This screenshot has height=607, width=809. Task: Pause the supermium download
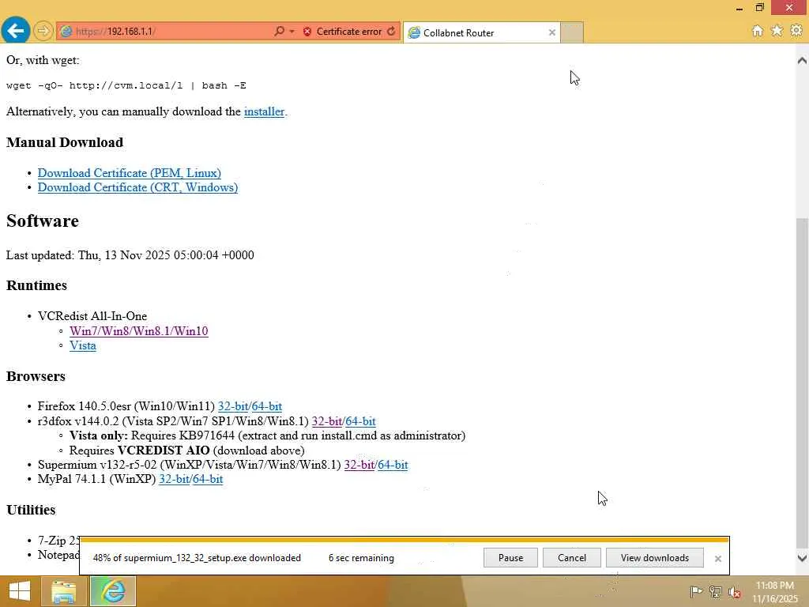pos(510,558)
